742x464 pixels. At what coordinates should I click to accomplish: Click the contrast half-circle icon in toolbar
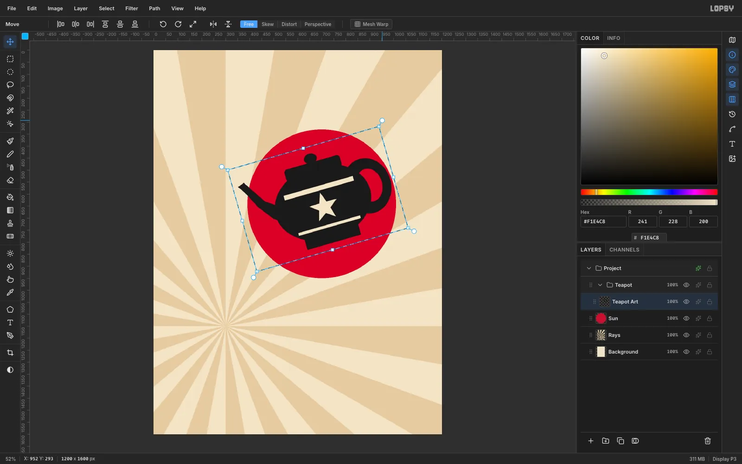[10, 370]
